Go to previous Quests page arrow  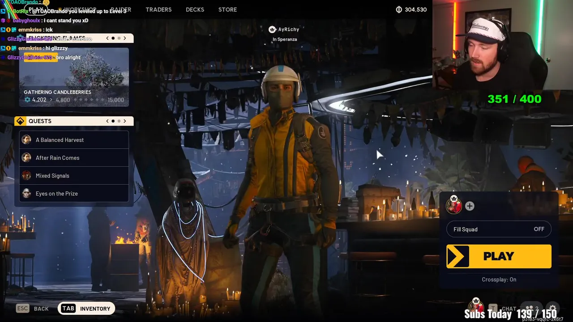click(x=107, y=121)
